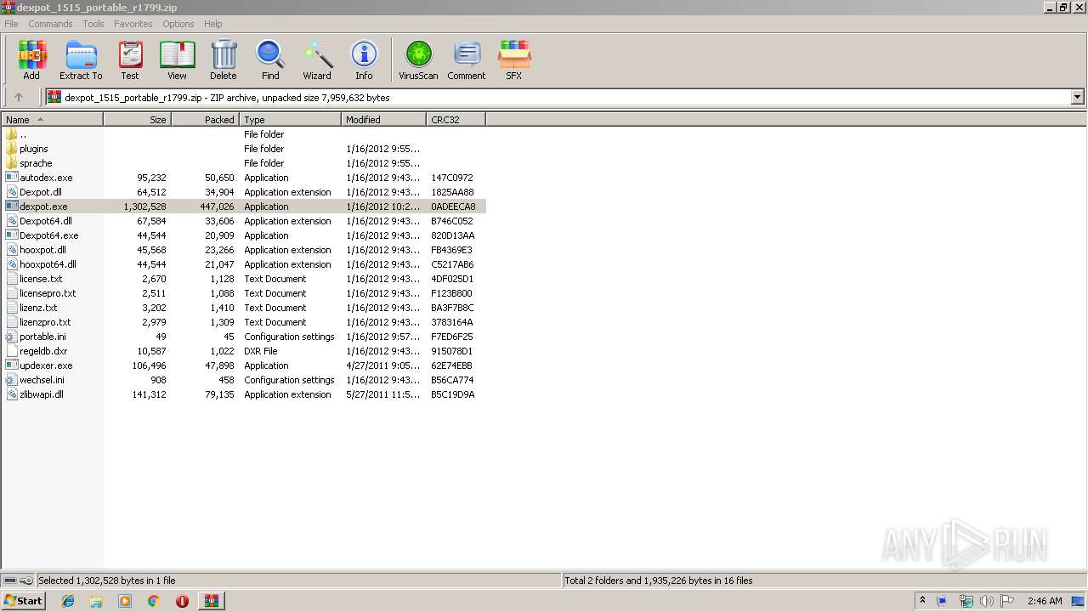
Task: Show hidden tray icons arrow
Action: pos(922,600)
